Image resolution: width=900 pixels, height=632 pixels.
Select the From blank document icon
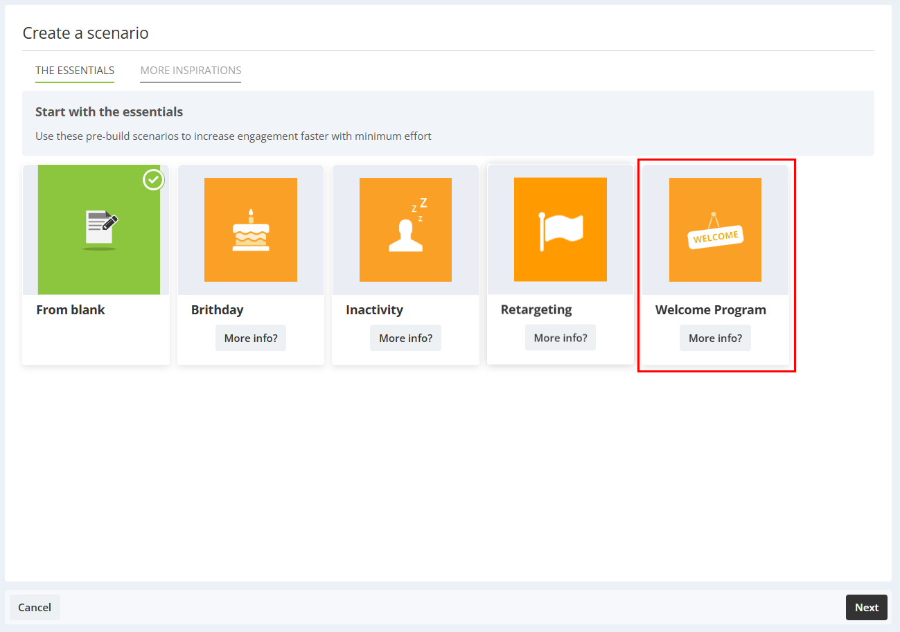(x=99, y=230)
